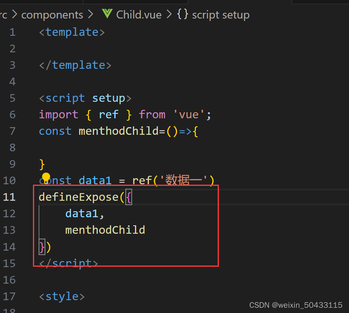Expand chevron after Child.vue breadcrumb
This screenshot has width=349, height=313.
(x=169, y=14)
